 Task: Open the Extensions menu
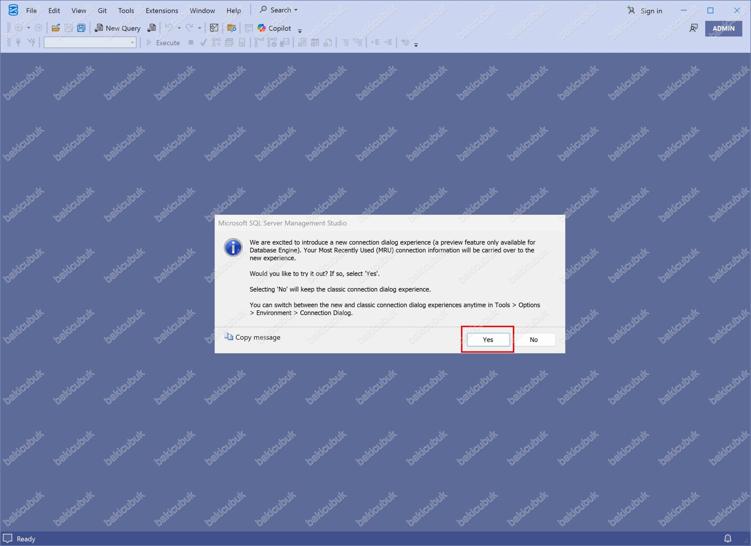point(162,11)
